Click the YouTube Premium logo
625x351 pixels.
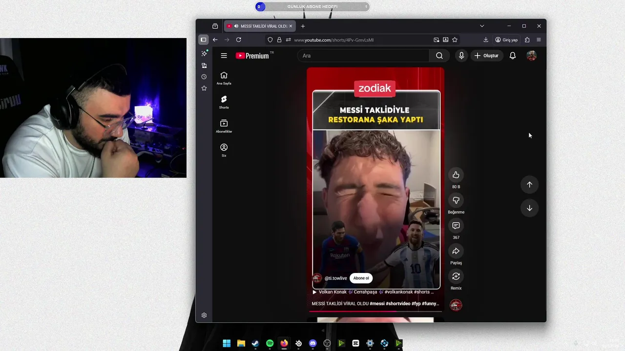click(x=252, y=56)
